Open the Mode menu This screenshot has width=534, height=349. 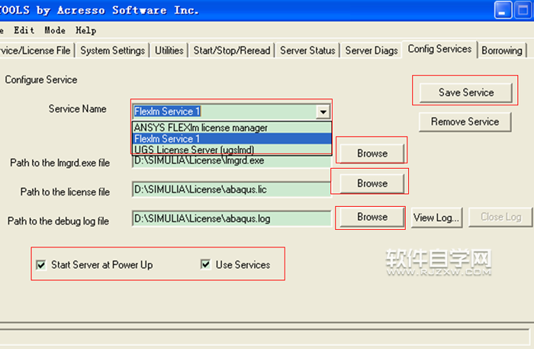click(55, 31)
